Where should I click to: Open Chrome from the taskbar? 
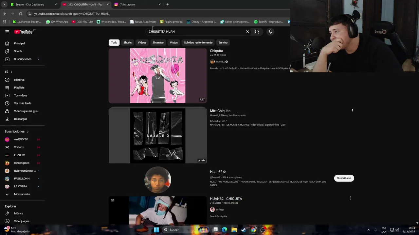click(x=253, y=230)
